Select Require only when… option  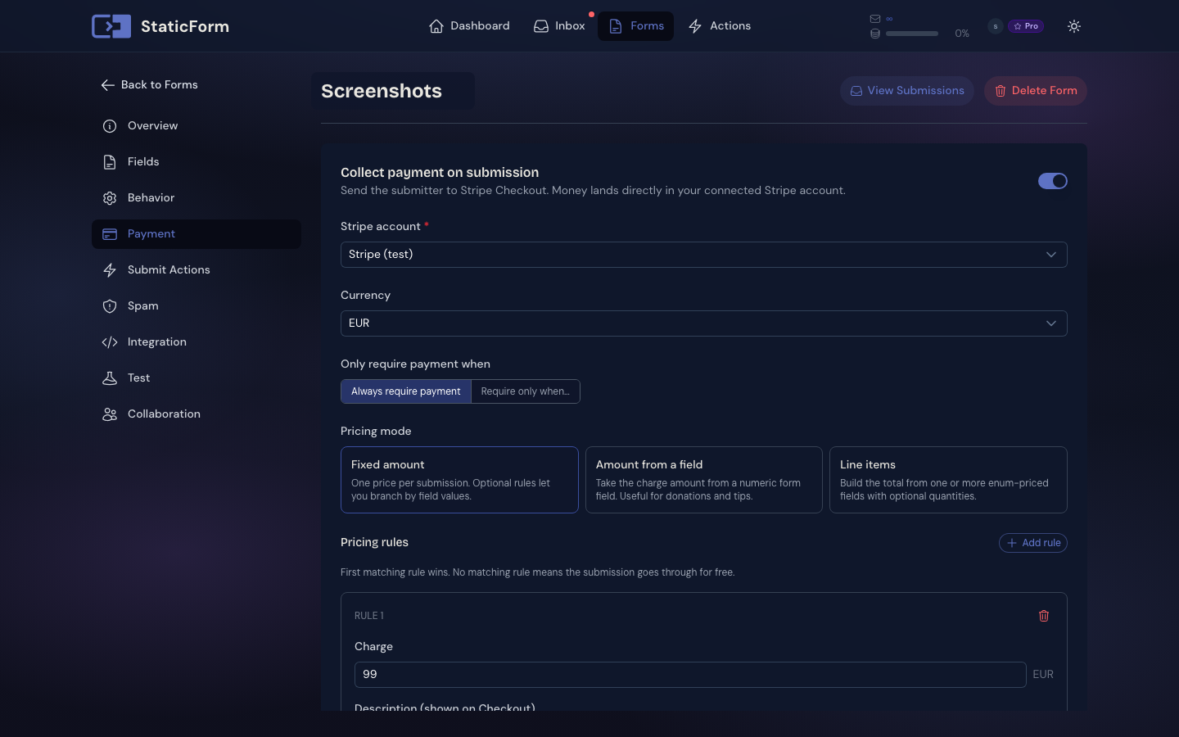(526, 391)
